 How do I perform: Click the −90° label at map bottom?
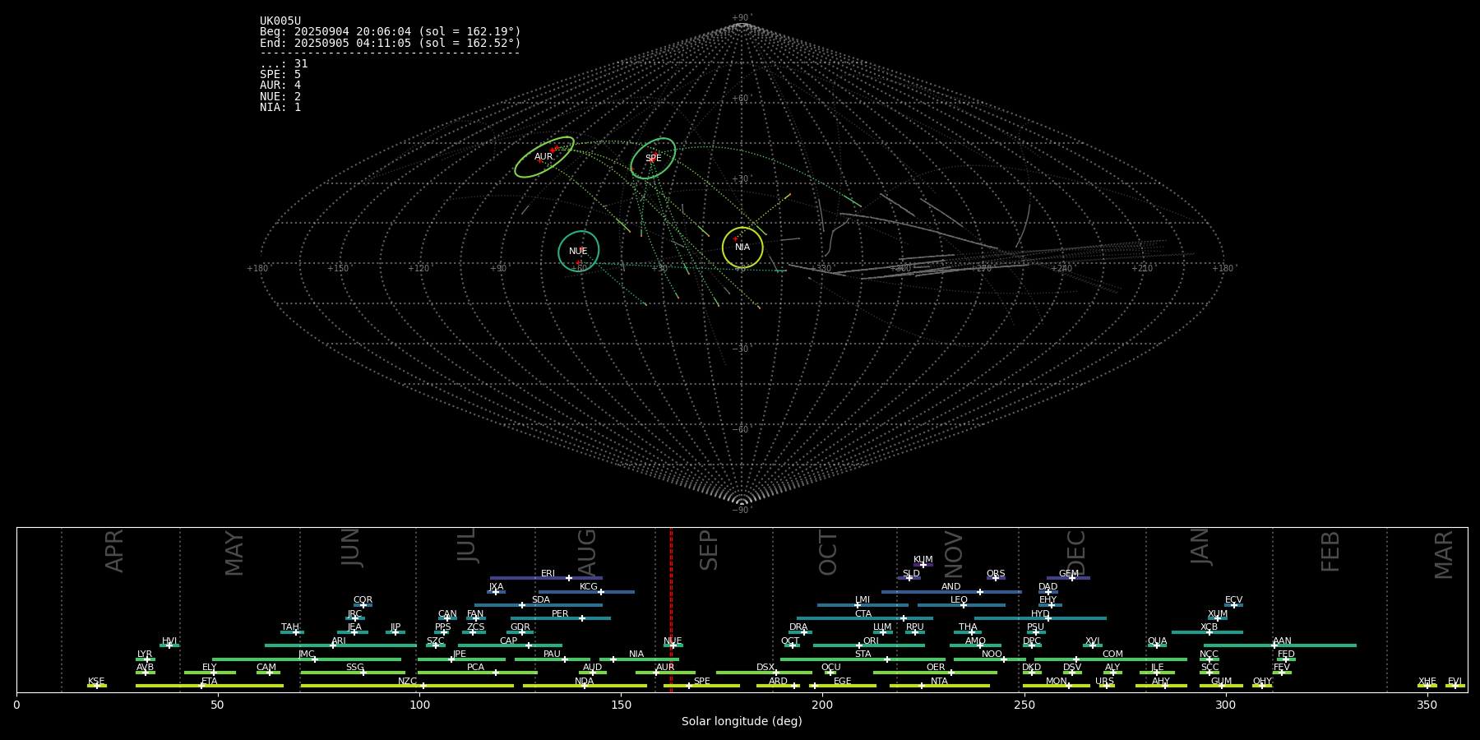click(x=742, y=511)
